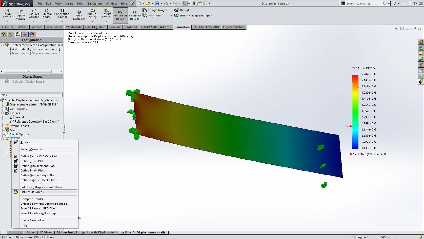Screen dimensions: 424x239
Task: Toggle the Deformed Result button
Action: click(120, 15)
